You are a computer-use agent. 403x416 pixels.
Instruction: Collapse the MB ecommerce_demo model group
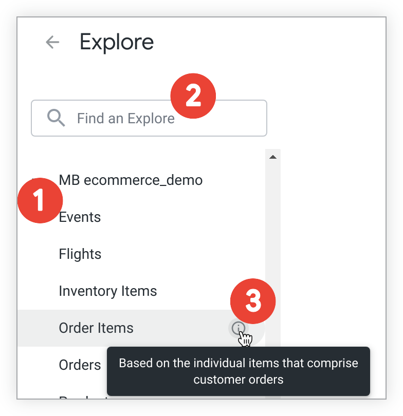[34, 180]
